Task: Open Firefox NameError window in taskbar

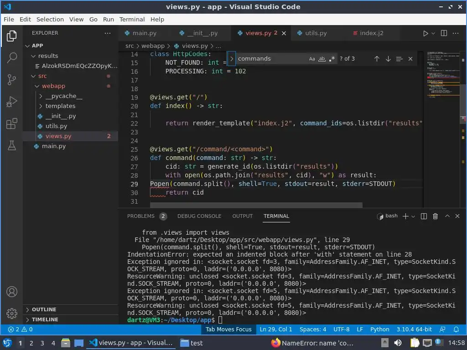Action: (x=312, y=343)
